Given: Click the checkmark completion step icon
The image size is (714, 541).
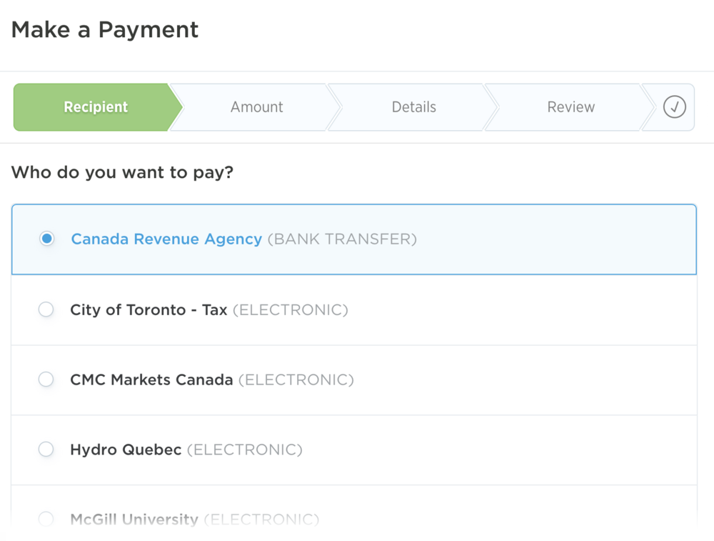Looking at the screenshot, I should pos(674,107).
